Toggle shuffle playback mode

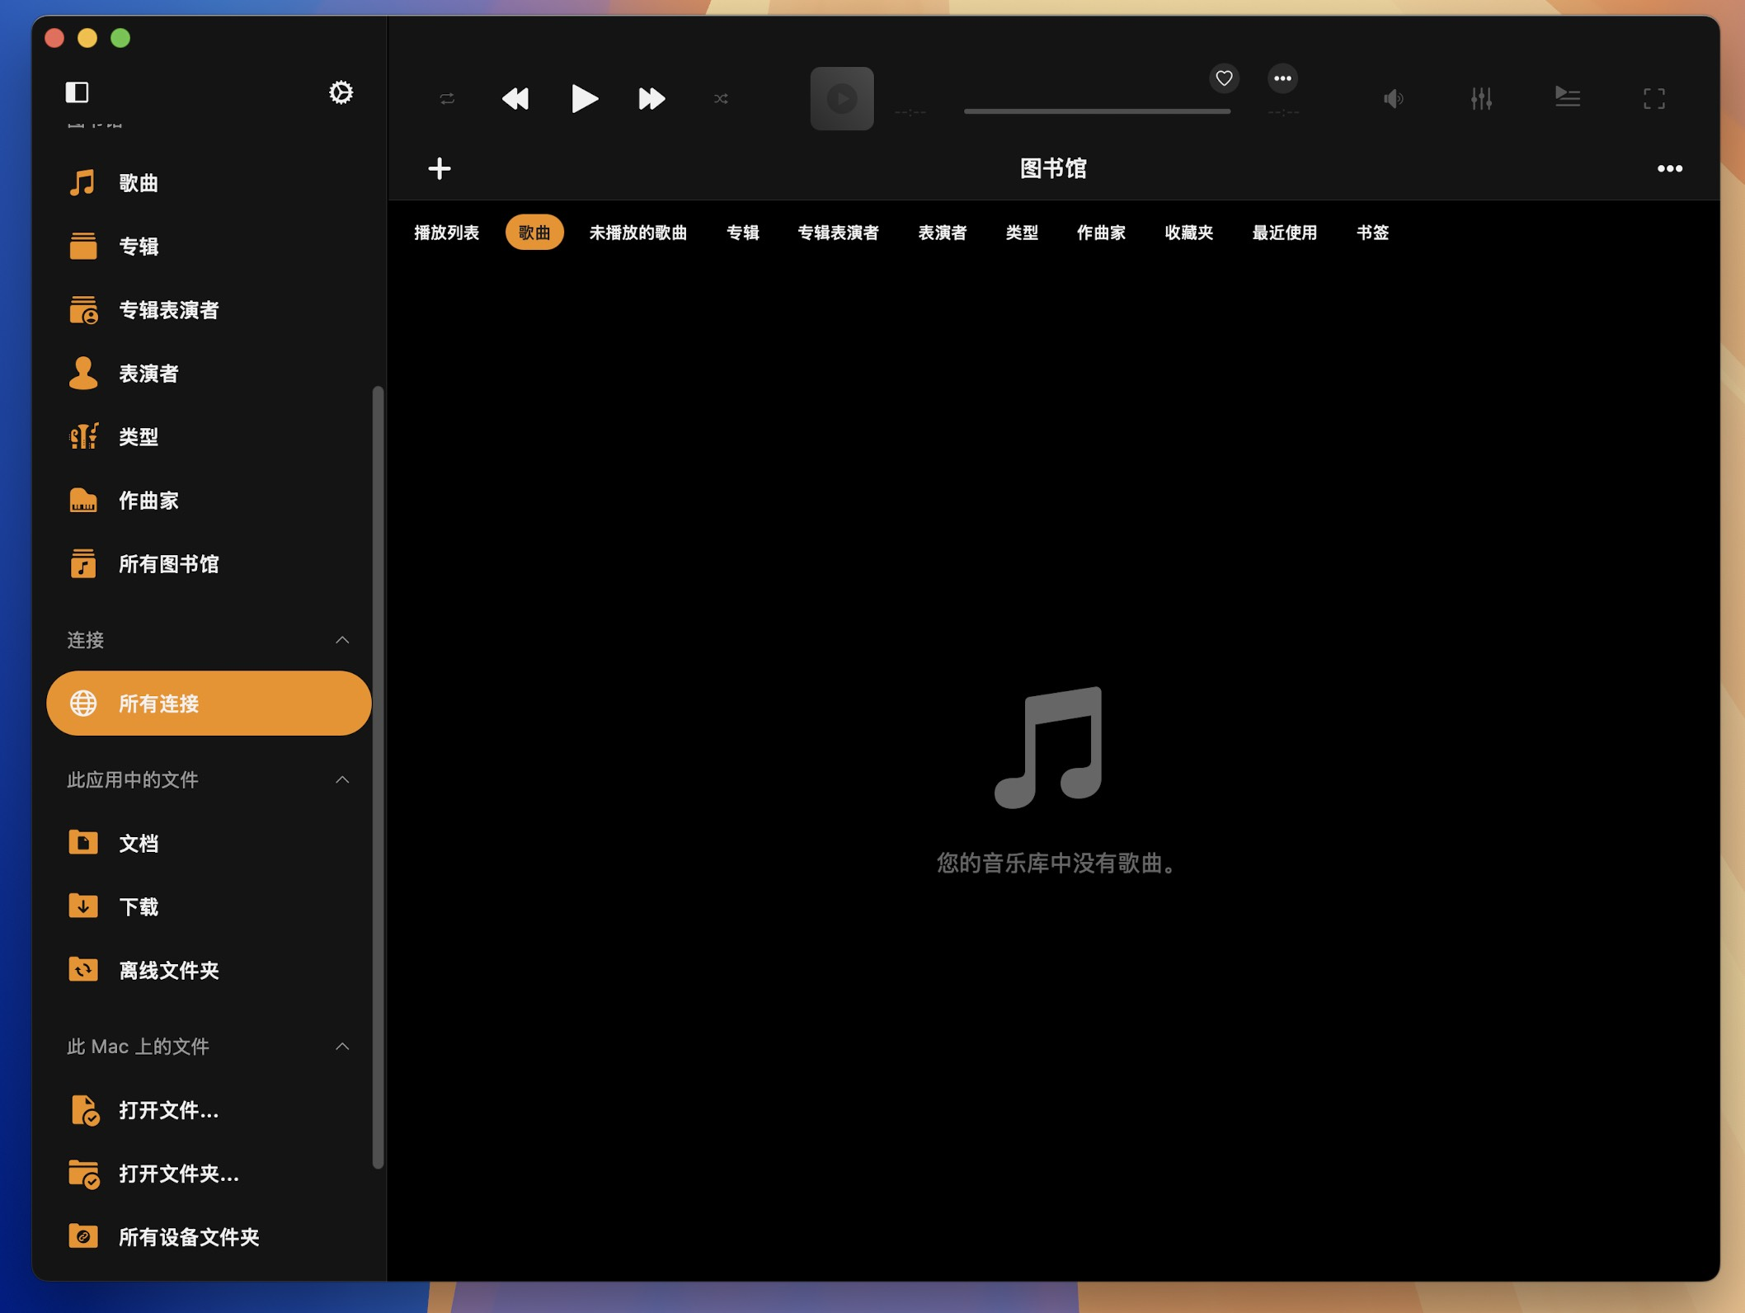tap(722, 98)
